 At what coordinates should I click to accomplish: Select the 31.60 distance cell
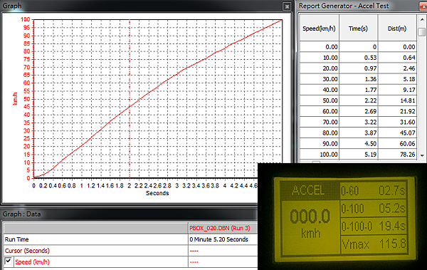(397, 123)
